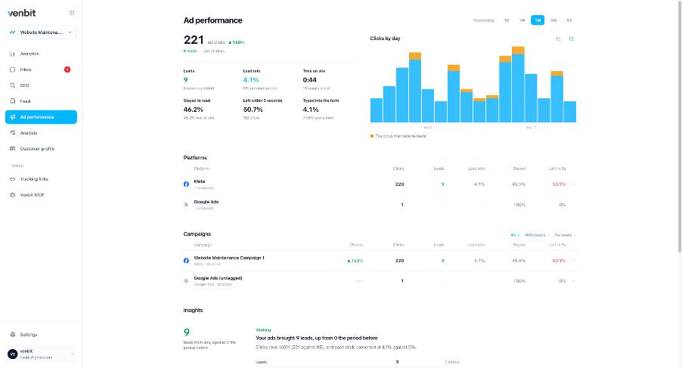
Task: Expand the Meta platform row arrow
Action: pyautogui.click(x=574, y=184)
